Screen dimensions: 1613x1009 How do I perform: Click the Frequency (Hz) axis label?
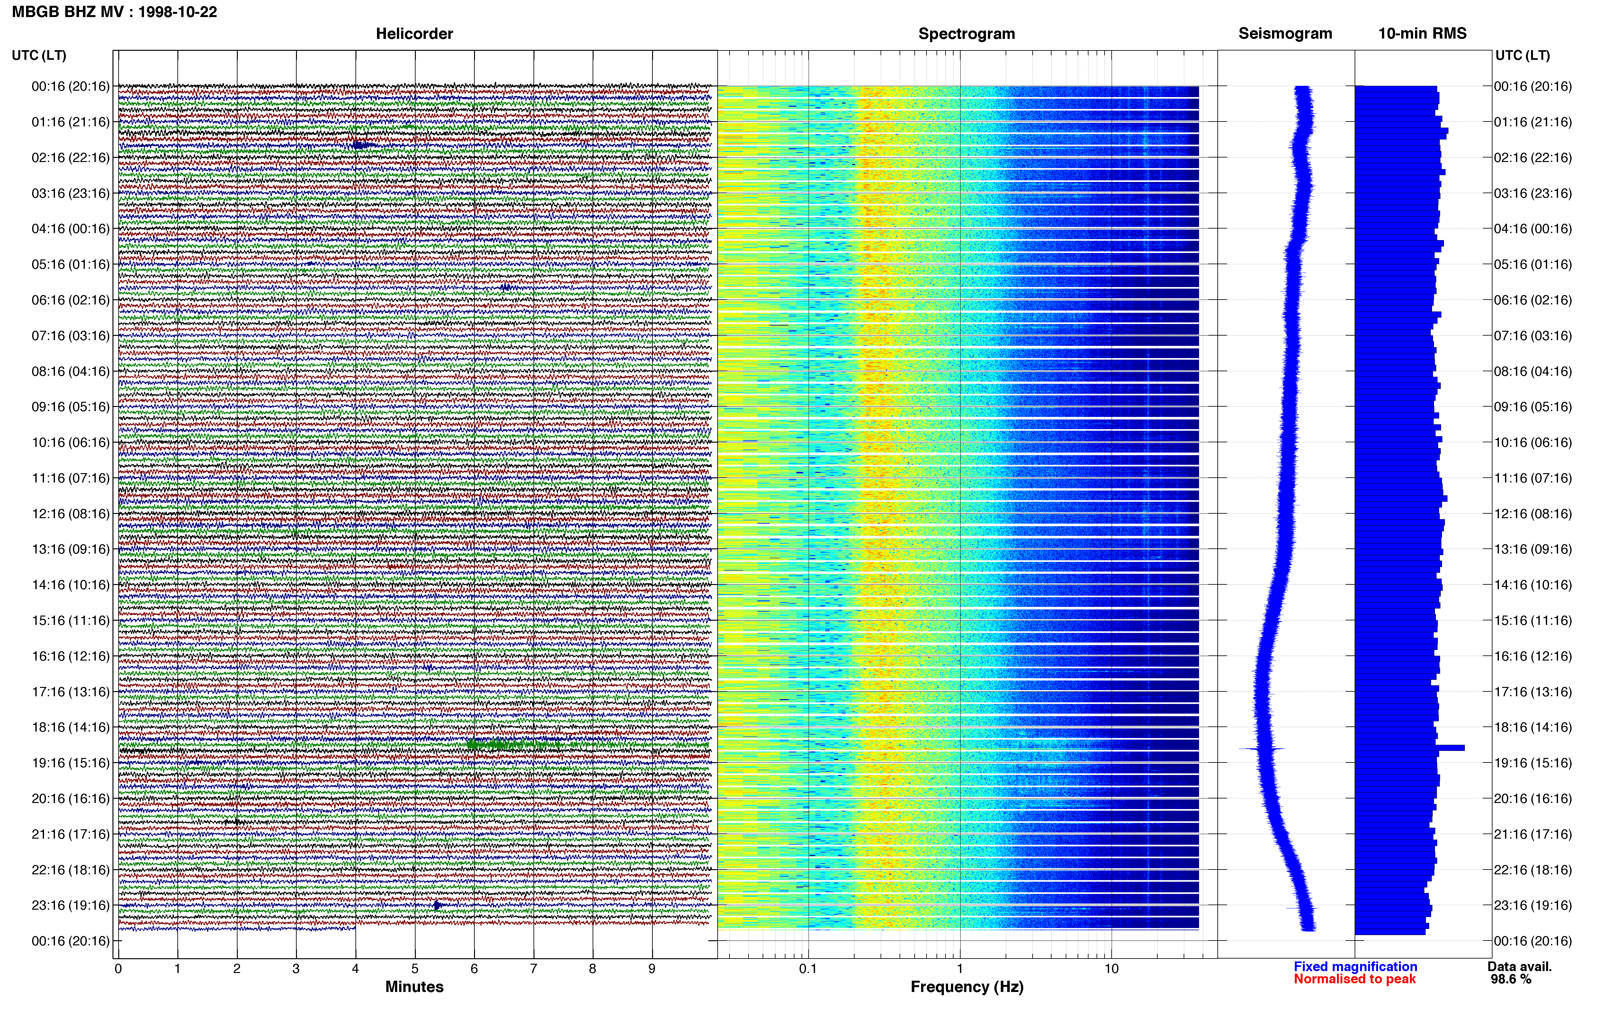click(x=967, y=987)
